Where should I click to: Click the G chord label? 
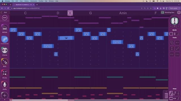(x=90, y=13)
